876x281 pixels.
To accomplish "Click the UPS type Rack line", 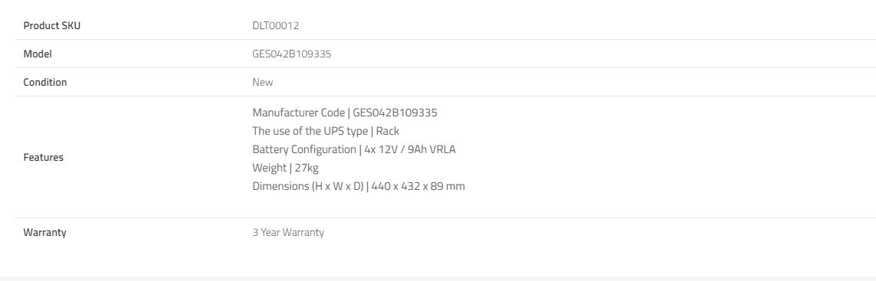I will click(326, 131).
